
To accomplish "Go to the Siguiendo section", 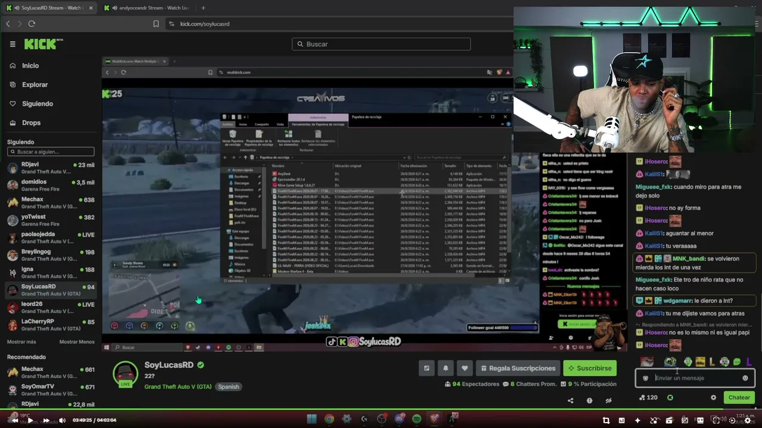I will click(x=37, y=103).
